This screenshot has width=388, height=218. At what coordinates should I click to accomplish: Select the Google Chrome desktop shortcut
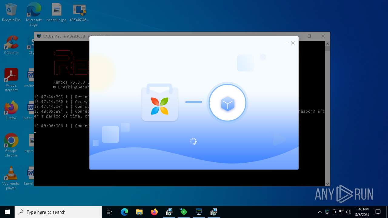[x=11, y=145]
